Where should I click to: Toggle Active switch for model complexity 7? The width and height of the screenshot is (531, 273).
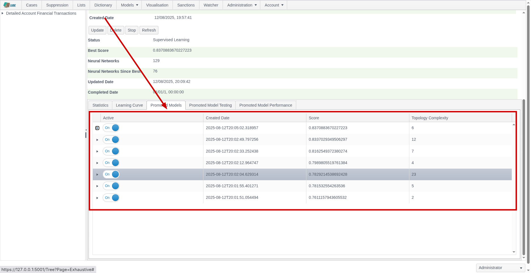pyautogui.click(x=111, y=151)
